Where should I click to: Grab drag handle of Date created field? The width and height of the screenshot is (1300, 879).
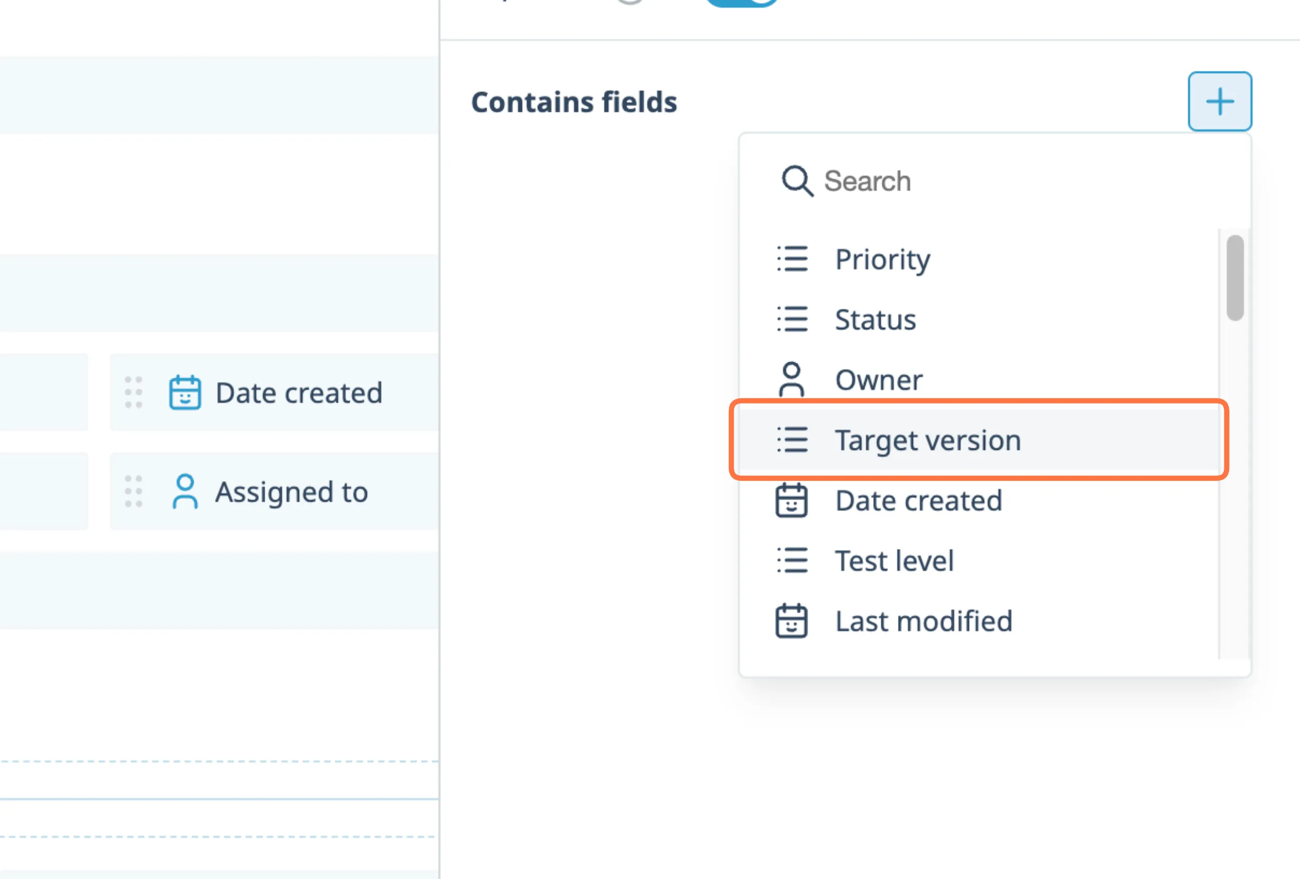133,393
